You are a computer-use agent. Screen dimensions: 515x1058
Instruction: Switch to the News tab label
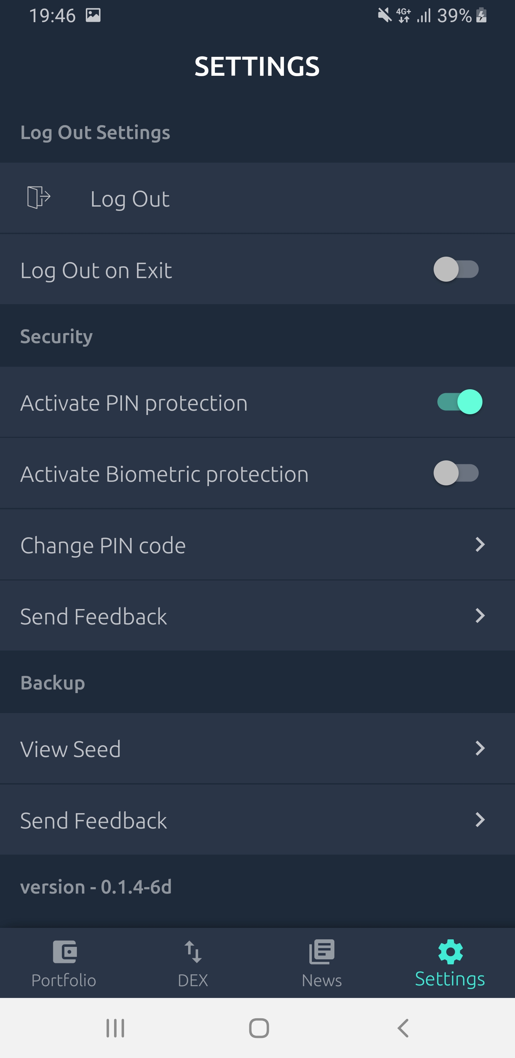322,980
